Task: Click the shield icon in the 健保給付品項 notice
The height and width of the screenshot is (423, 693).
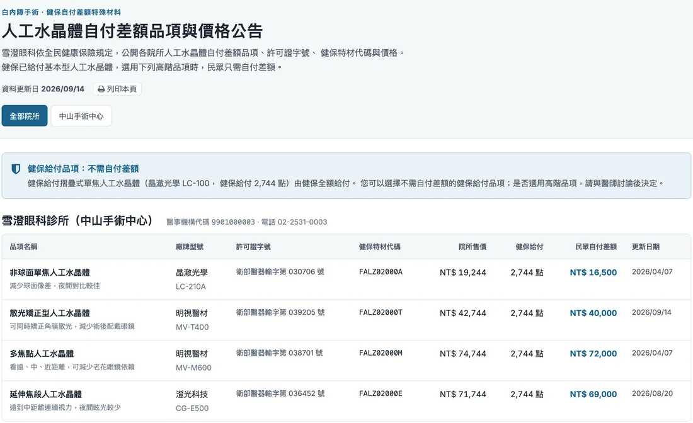Action: click(16, 169)
